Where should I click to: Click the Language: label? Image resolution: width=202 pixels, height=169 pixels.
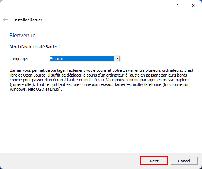19,59
